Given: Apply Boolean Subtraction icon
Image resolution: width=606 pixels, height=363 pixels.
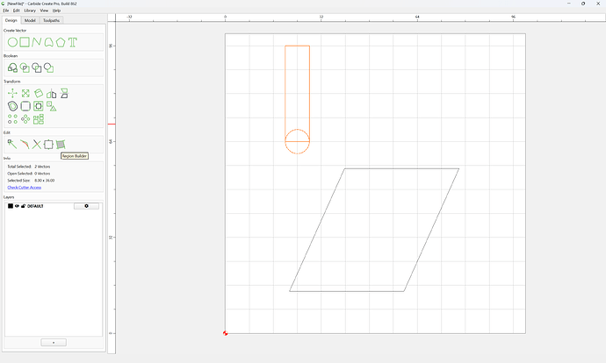Looking at the screenshot, I should coord(37,68).
